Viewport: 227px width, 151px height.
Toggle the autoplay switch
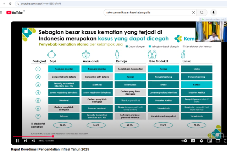tap(184, 141)
